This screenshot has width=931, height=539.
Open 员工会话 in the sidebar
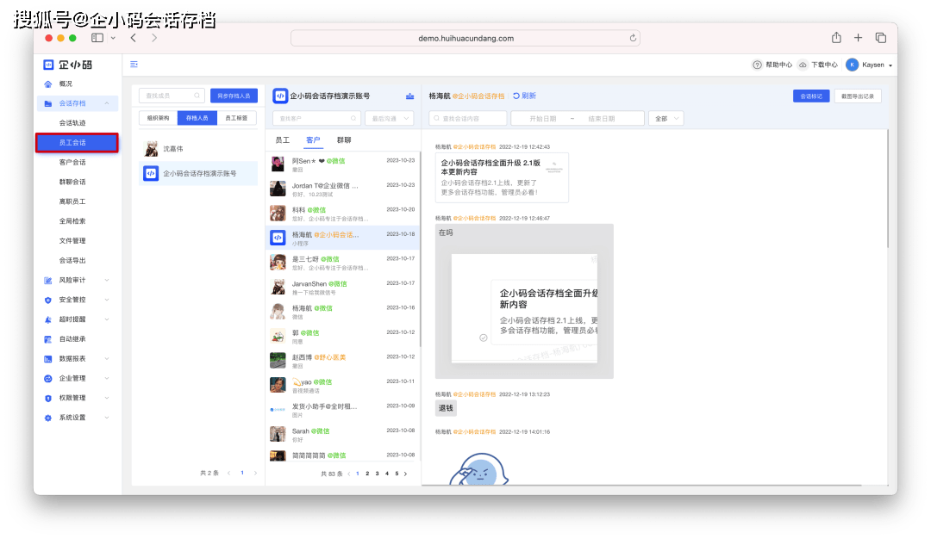click(x=77, y=143)
